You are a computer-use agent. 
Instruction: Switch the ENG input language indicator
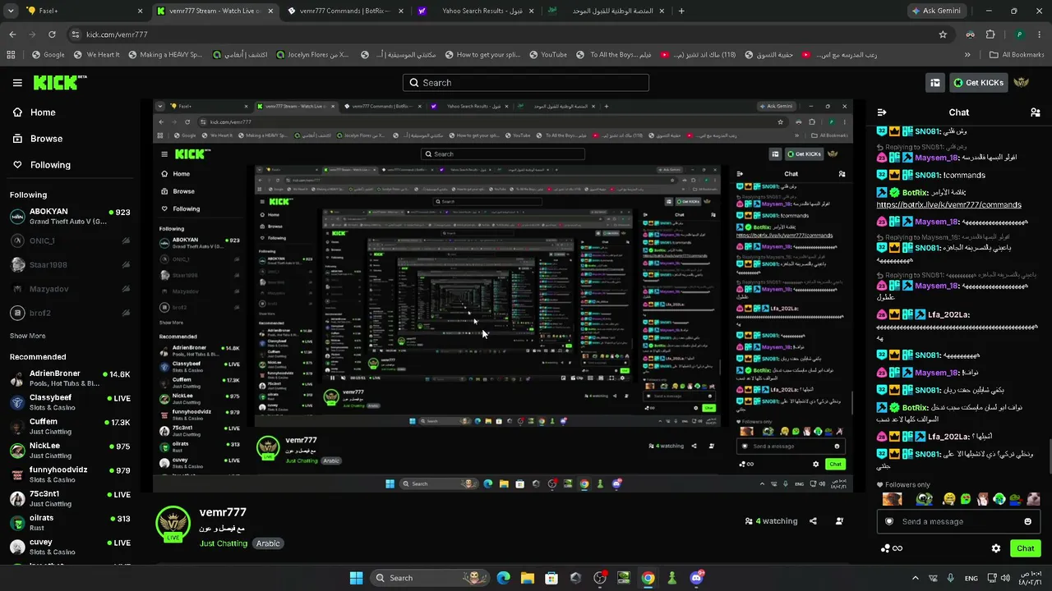(x=971, y=578)
